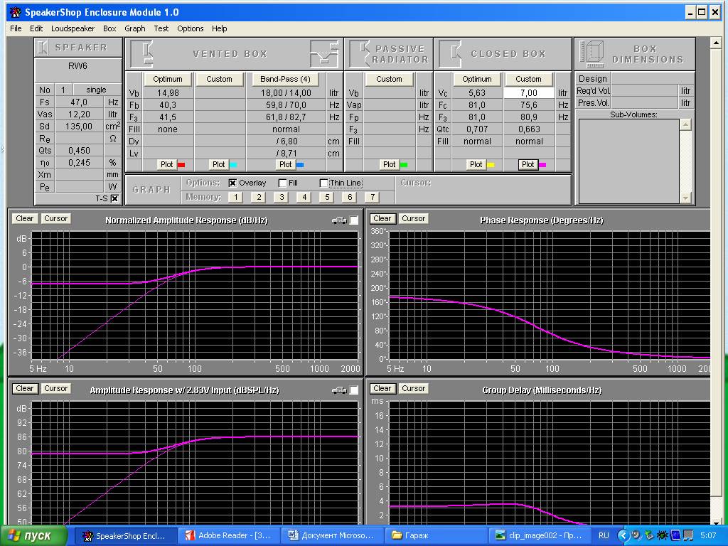728x546 pixels.
Task: Click the Closed Box panel icon
Action: (x=449, y=53)
